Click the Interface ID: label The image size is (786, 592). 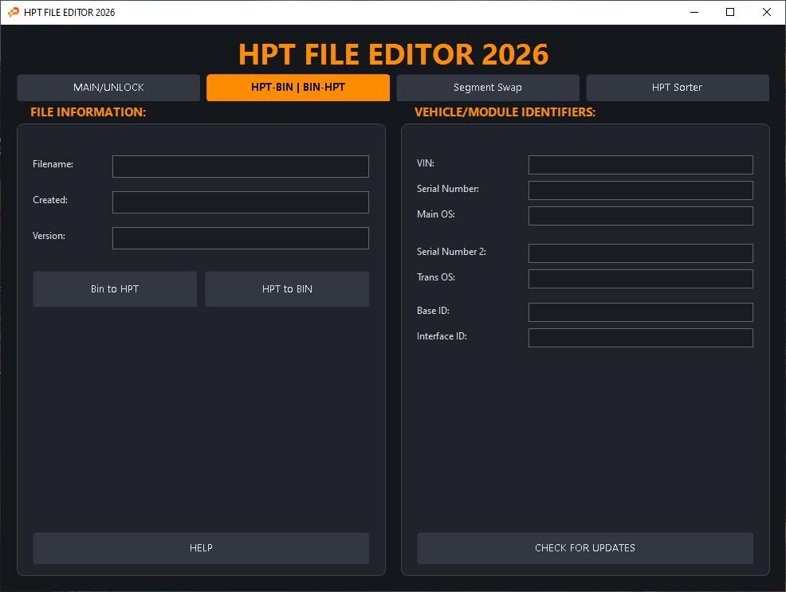pyautogui.click(x=442, y=336)
